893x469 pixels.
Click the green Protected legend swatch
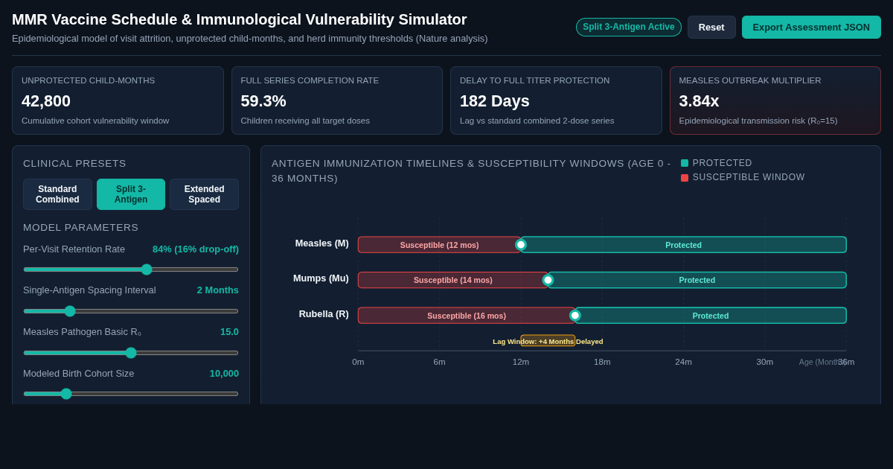(685, 163)
